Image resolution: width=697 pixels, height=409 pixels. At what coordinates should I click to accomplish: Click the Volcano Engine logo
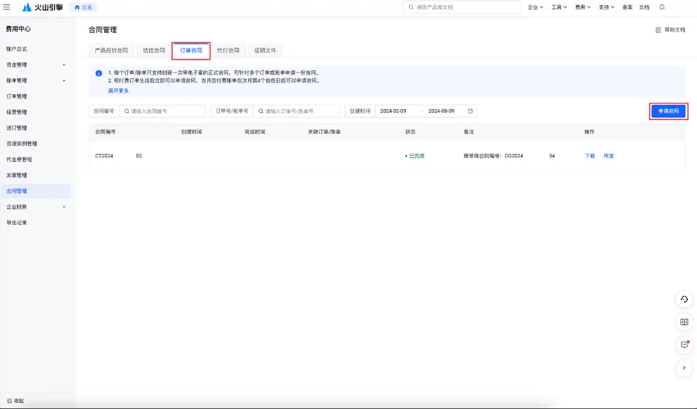[43, 7]
